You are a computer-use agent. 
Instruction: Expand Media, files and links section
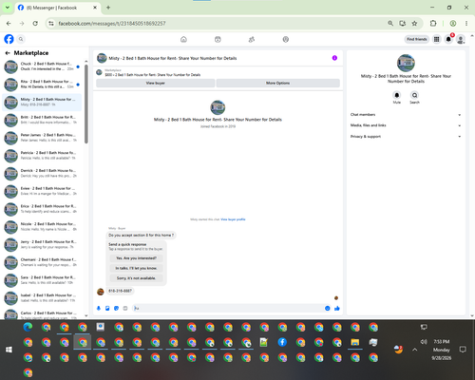(406, 125)
